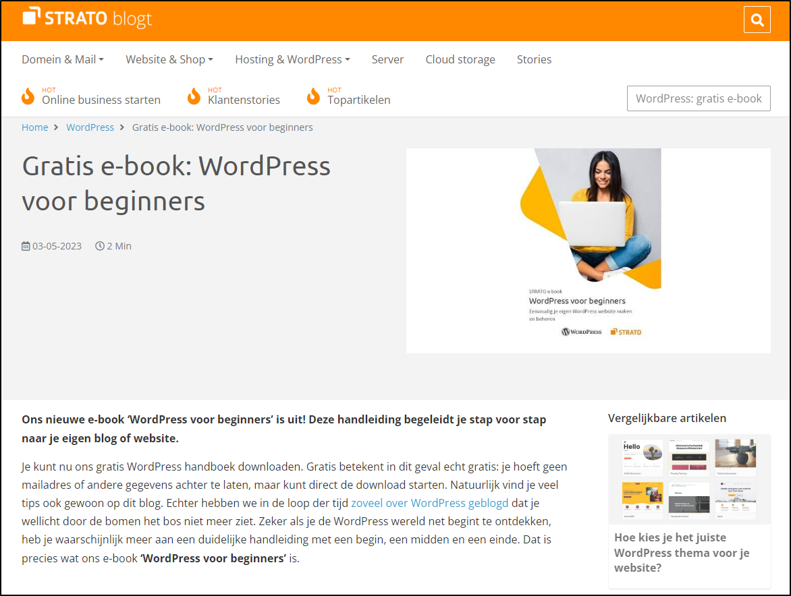This screenshot has height=596, width=791.
Task: Open the Hosting & WordPress dropdown
Action: tap(292, 59)
